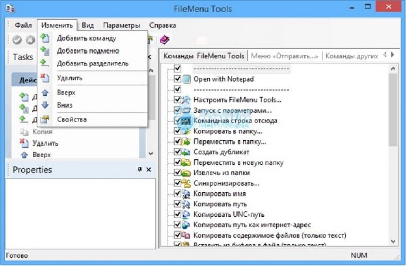Click the folder icon of Копировать в папку
406x266 pixels.
pos(186,131)
